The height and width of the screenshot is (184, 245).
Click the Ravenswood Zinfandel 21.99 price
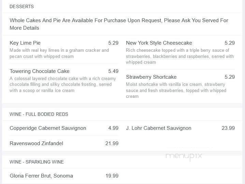coord(112,143)
